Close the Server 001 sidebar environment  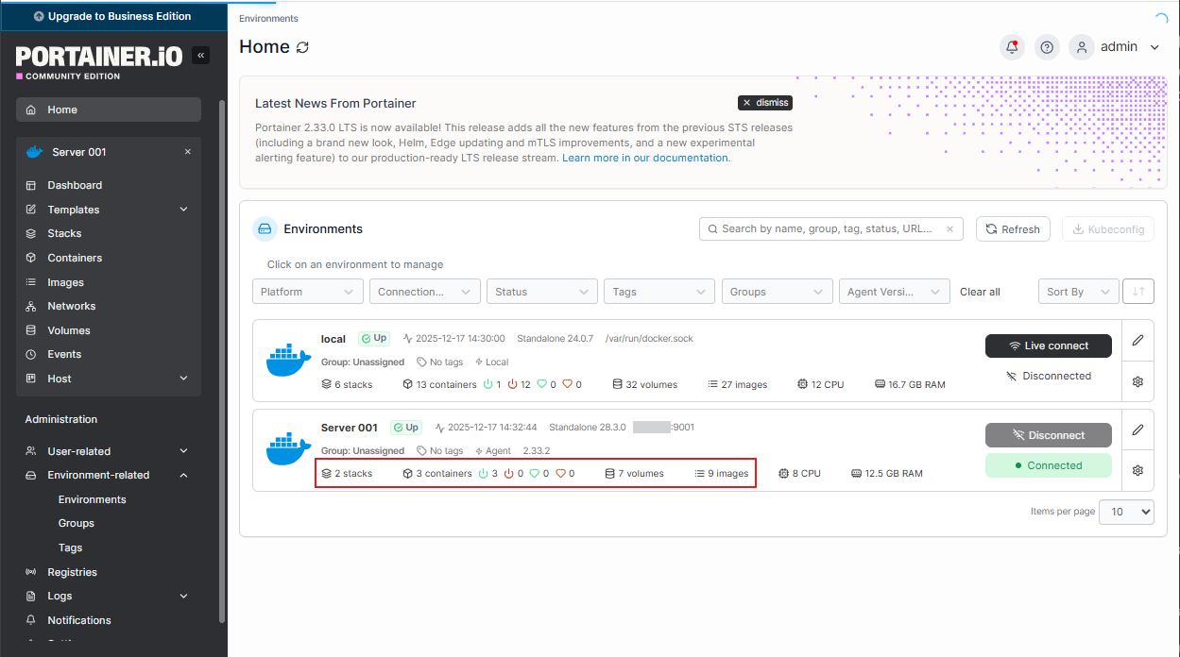point(187,152)
